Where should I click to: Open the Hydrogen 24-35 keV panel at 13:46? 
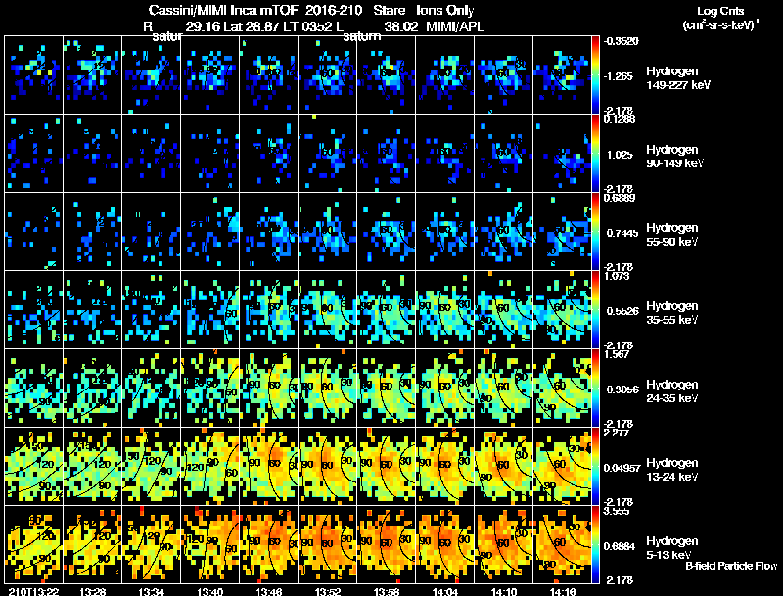[268, 388]
